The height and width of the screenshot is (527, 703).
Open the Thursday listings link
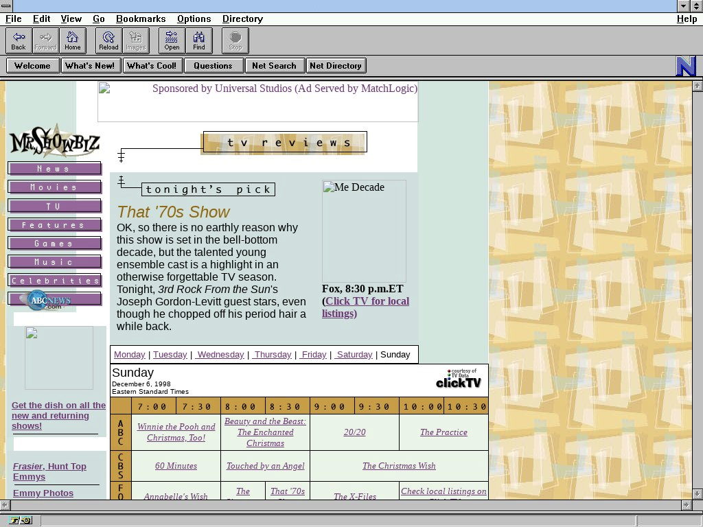pos(273,354)
